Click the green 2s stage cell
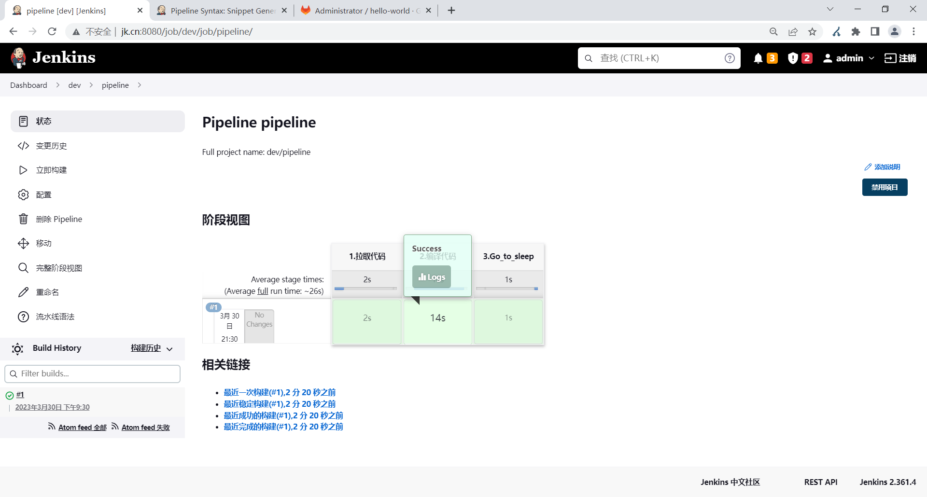 (367, 322)
